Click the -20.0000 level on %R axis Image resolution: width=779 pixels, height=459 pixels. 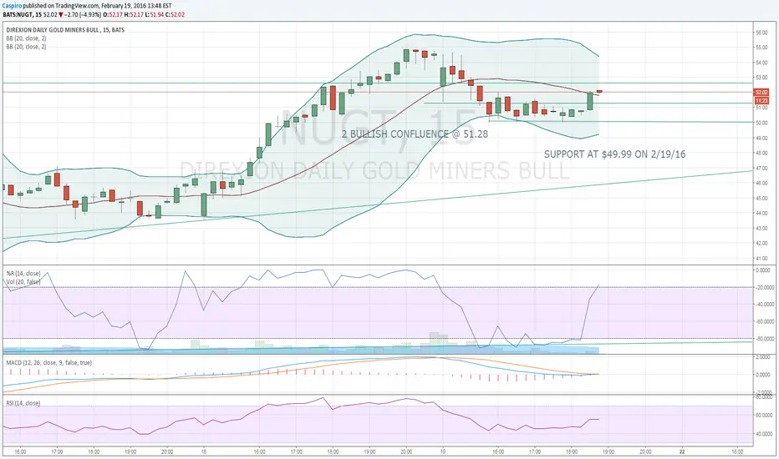[765, 287]
